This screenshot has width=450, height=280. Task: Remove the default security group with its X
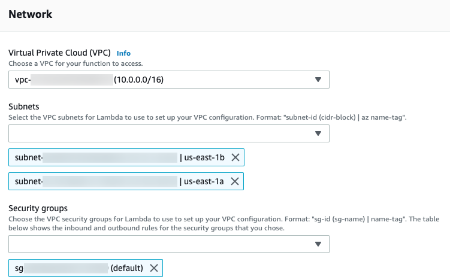[154, 268]
